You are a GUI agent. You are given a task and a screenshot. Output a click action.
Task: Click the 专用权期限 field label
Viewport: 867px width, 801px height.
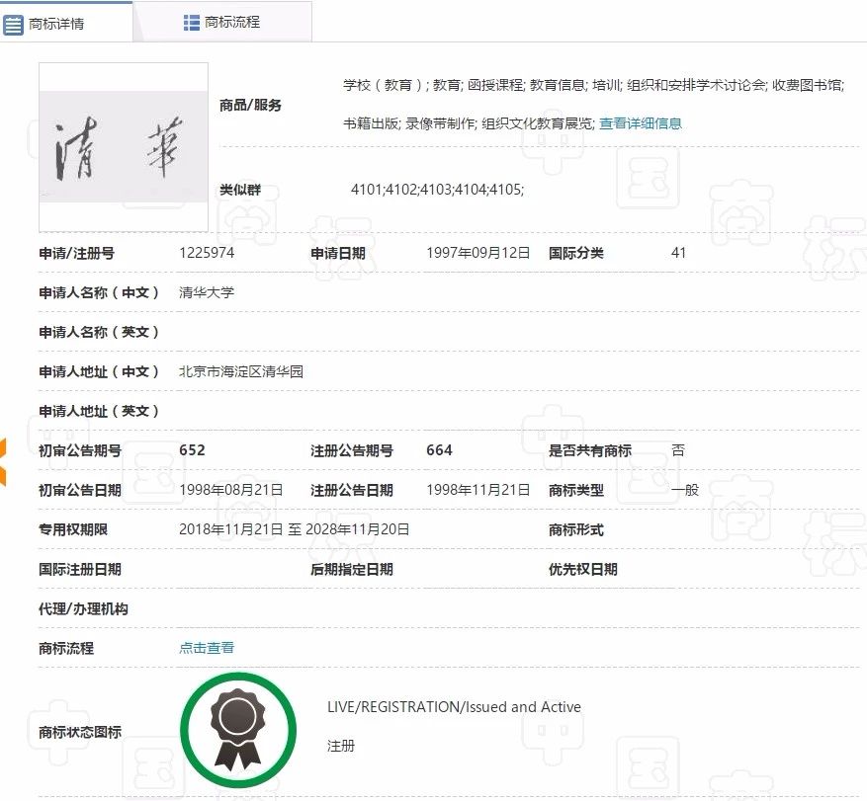[73, 529]
